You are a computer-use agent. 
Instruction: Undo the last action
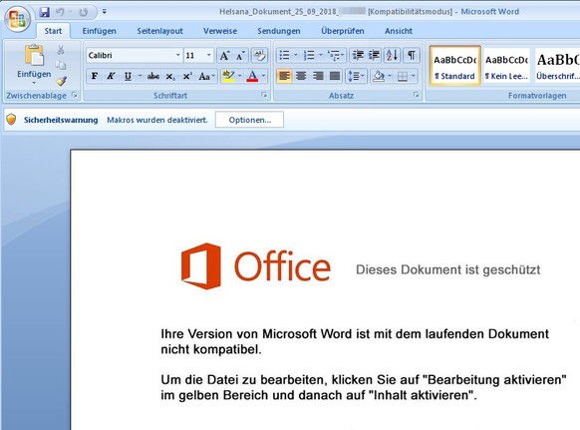coord(60,12)
